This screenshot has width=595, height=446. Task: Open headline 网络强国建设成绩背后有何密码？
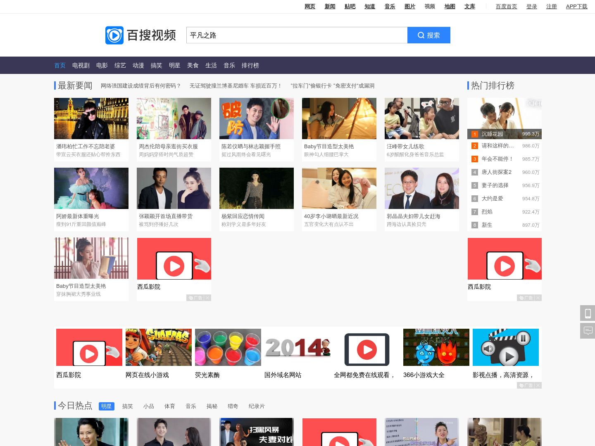point(141,85)
